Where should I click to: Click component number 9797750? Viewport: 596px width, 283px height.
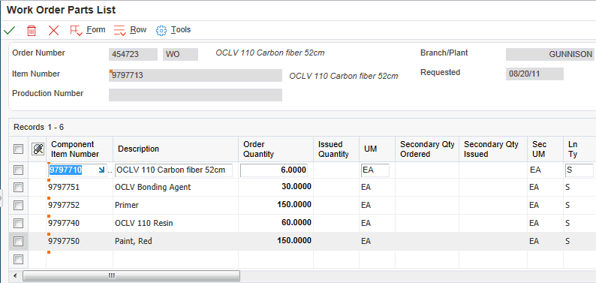[x=64, y=241]
